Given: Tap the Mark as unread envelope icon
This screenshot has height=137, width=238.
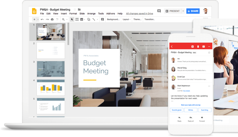Looking at the screenshot, I should click(203, 46).
